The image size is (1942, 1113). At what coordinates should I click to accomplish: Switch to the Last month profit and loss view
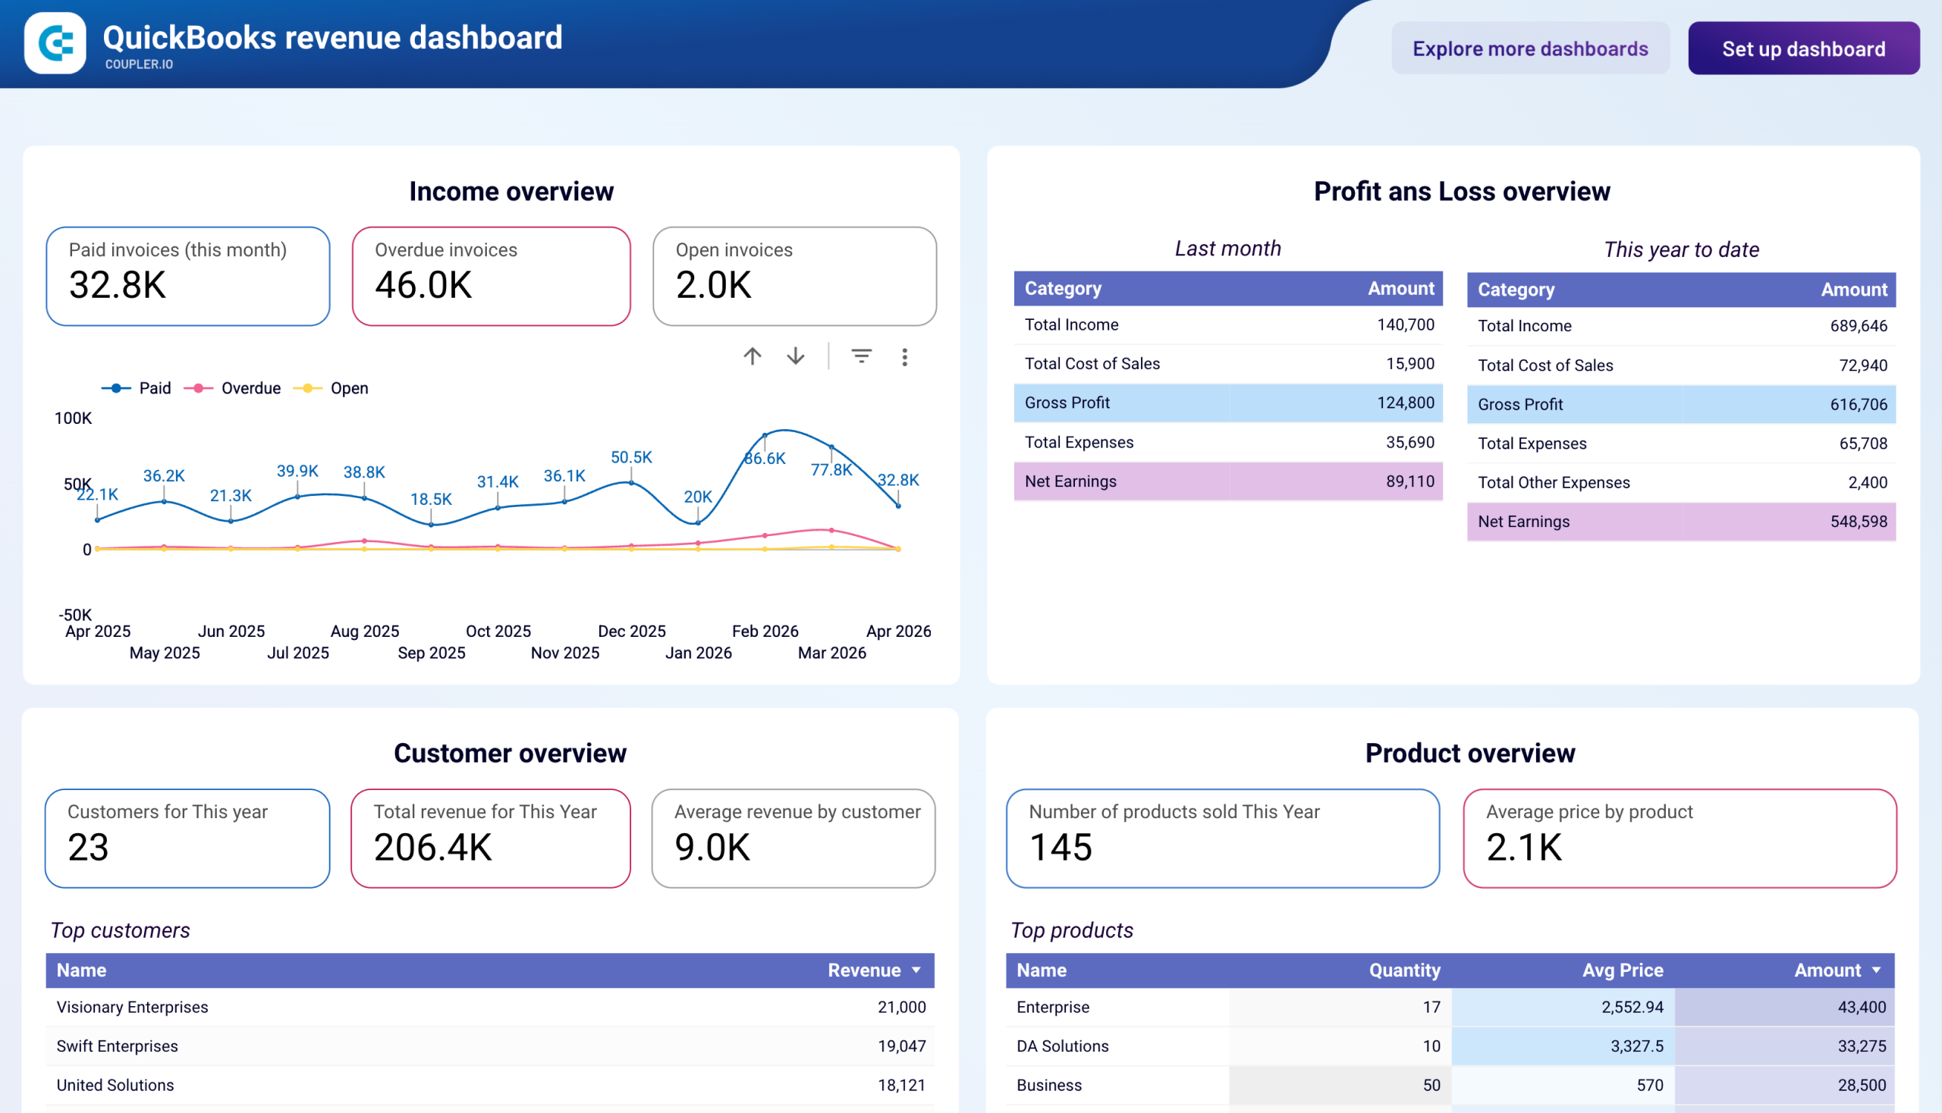(x=1227, y=248)
